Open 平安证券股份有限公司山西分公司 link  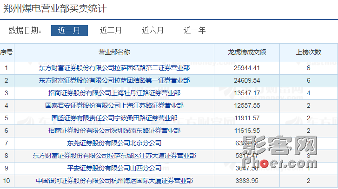[114, 168]
